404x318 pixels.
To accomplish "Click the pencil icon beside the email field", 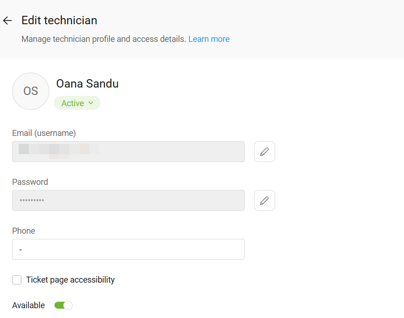I will (264, 151).
